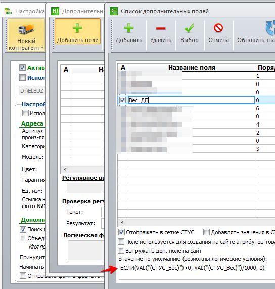The image size is (275, 289).
Task: Toggle Объеди... checkbox in Настройка window
Action: [23, 238]
